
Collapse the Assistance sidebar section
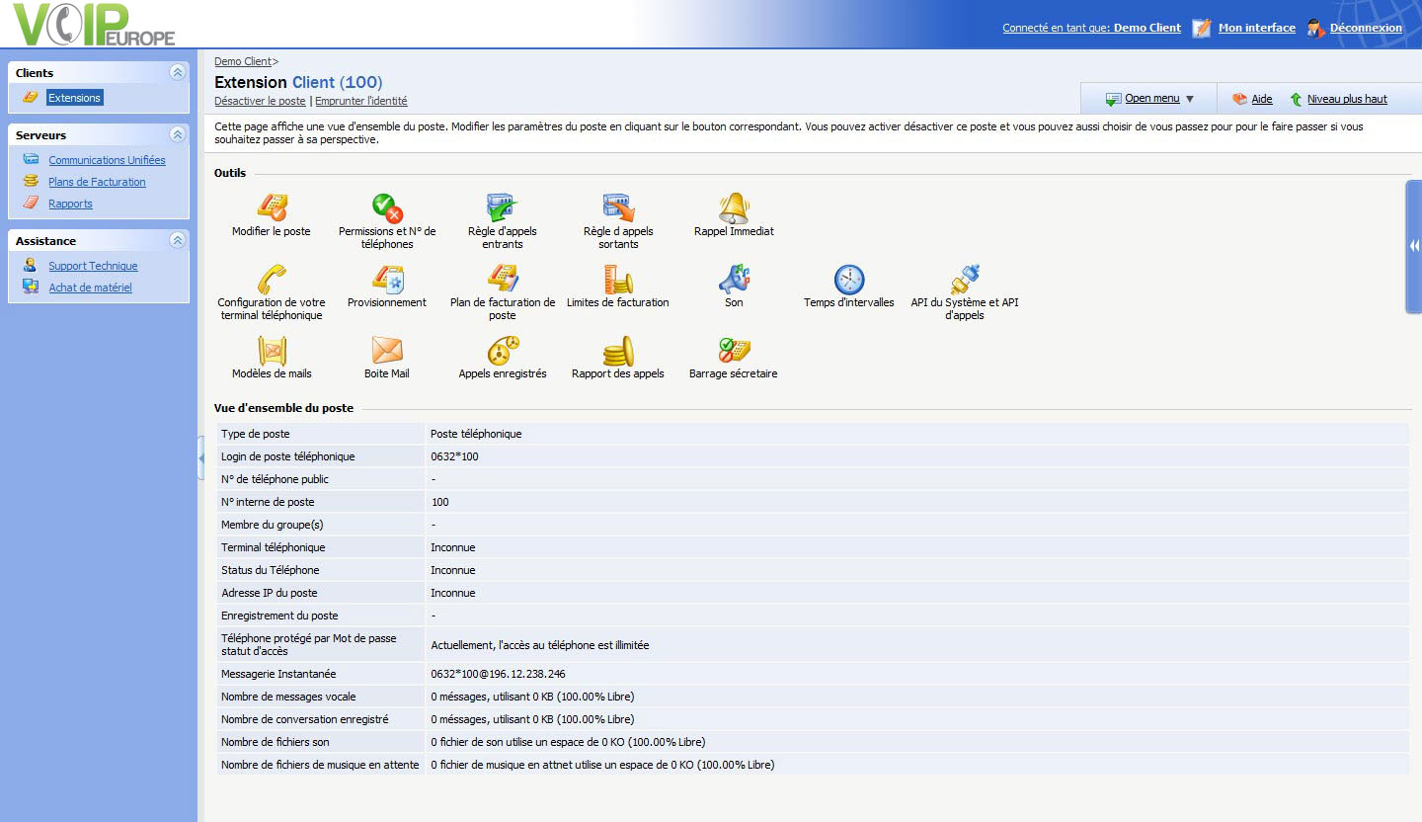[177, 240]
